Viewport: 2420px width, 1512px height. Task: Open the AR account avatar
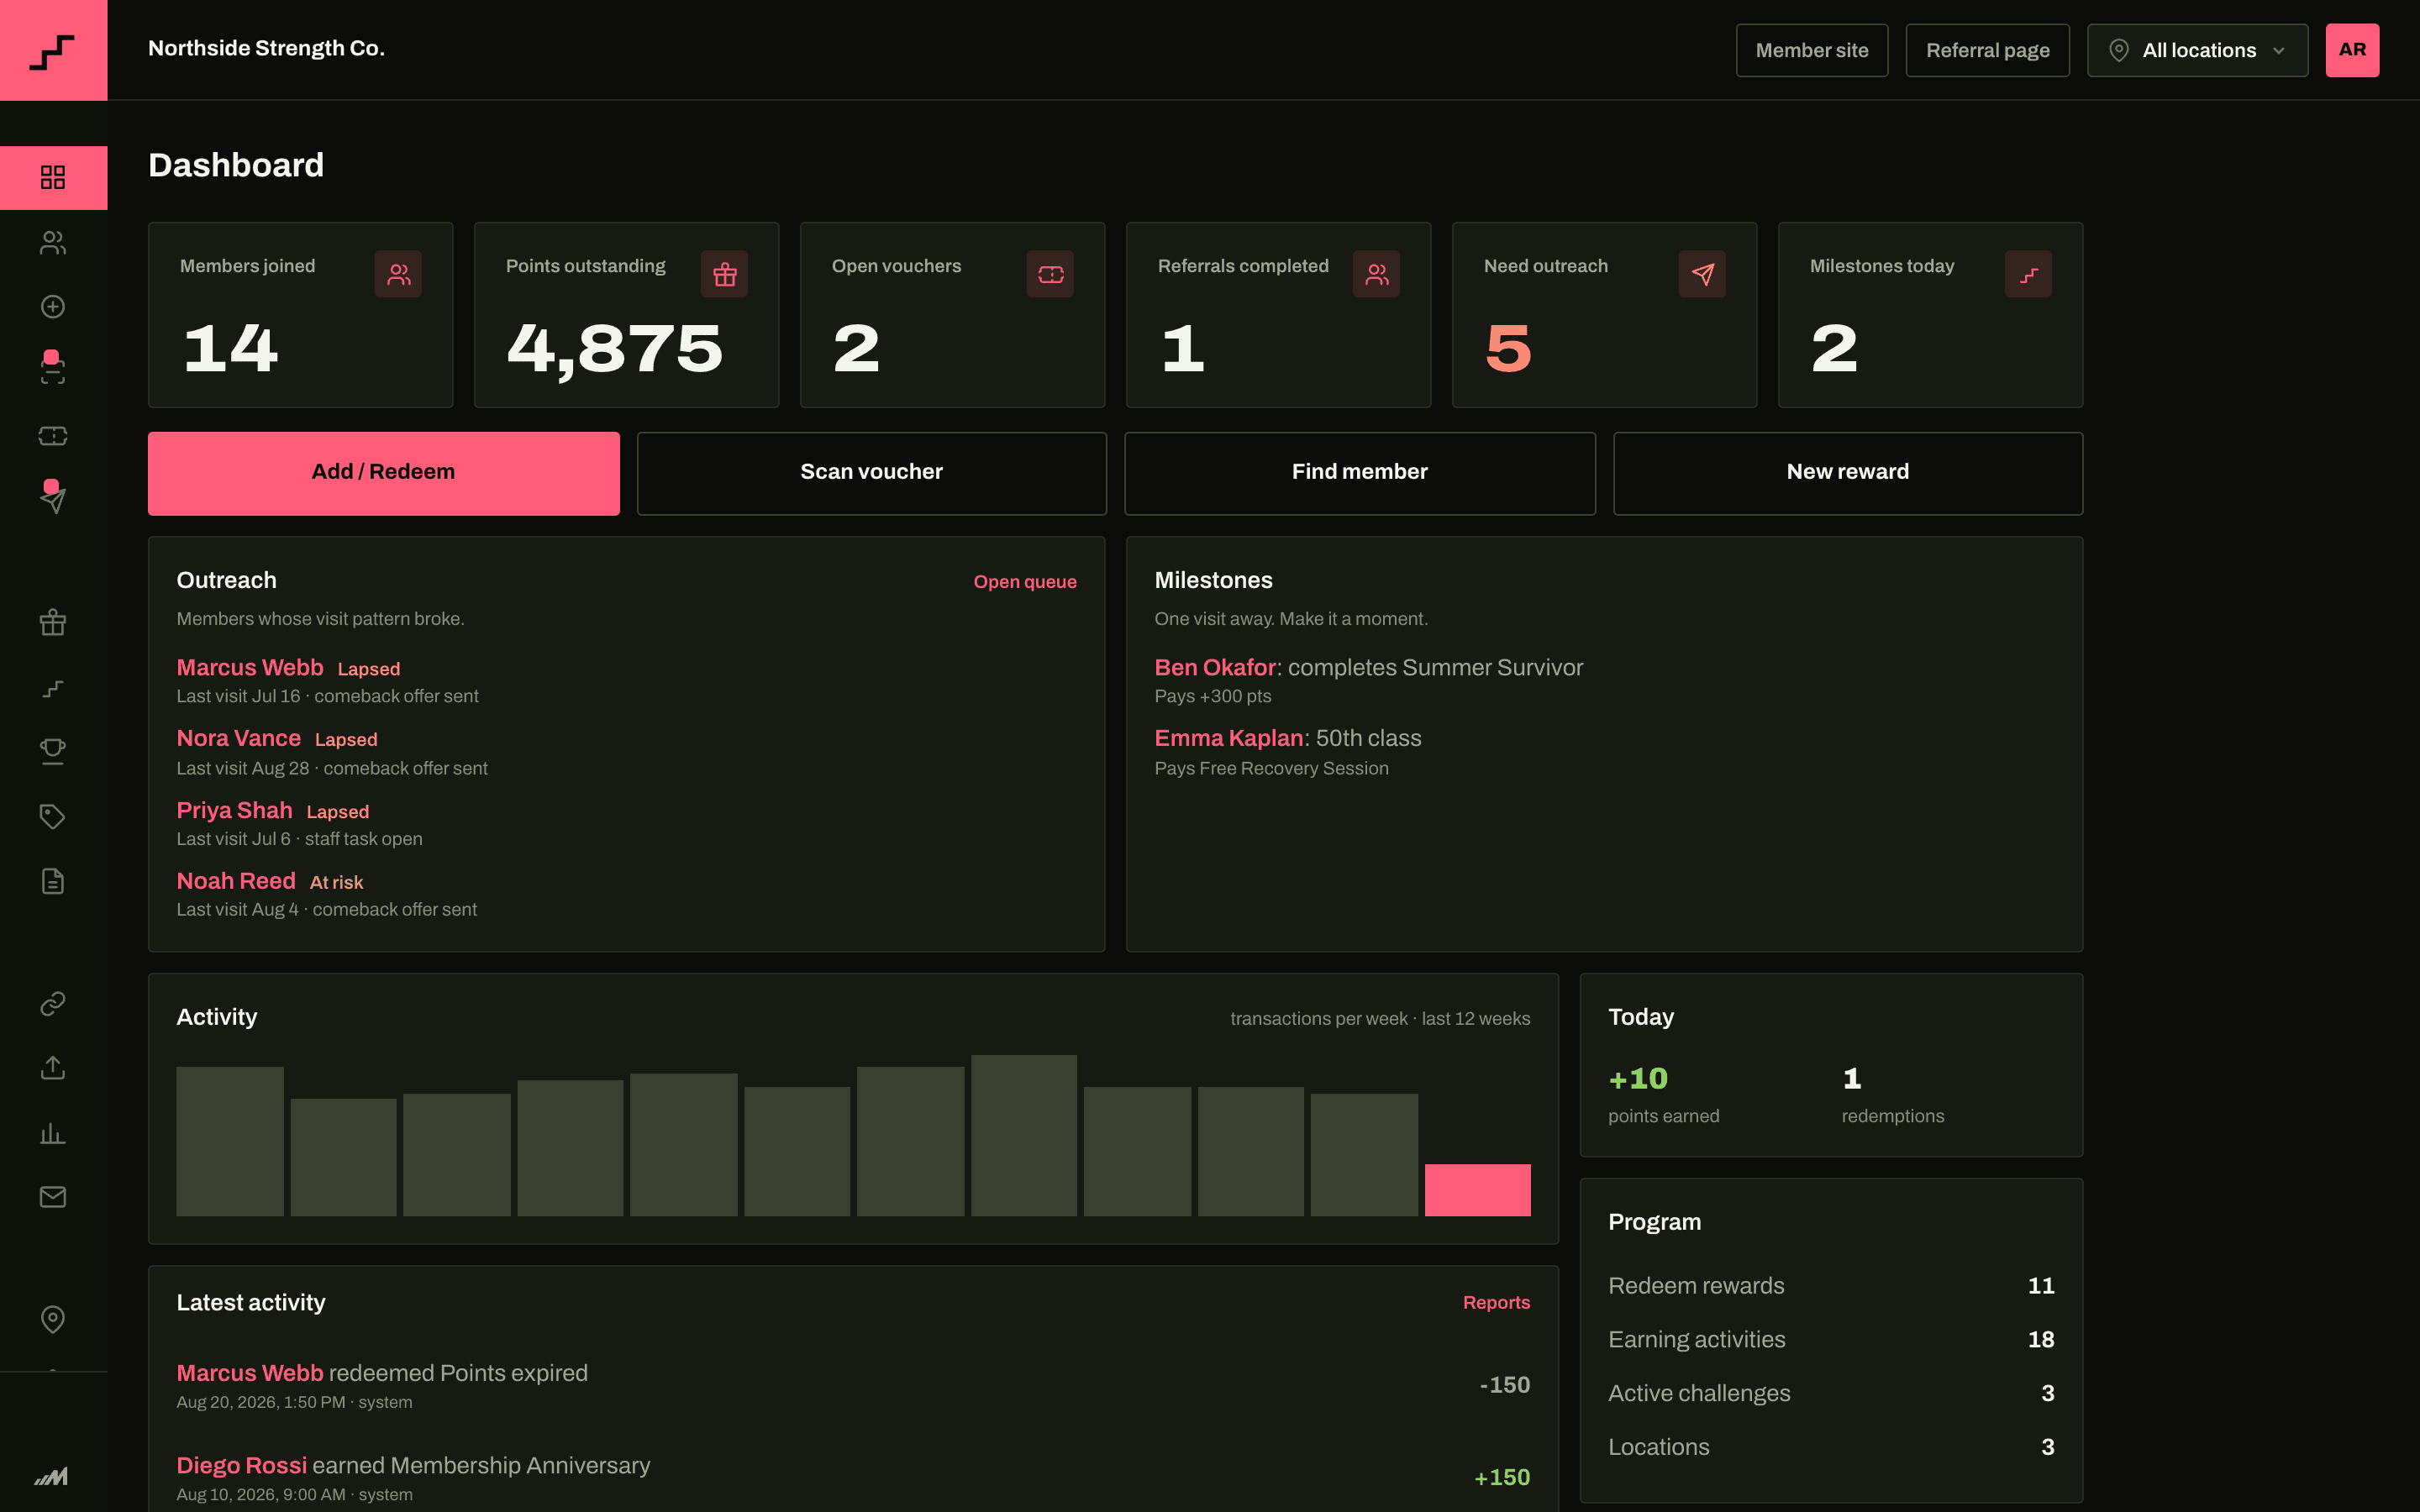tap(2352, 50)
